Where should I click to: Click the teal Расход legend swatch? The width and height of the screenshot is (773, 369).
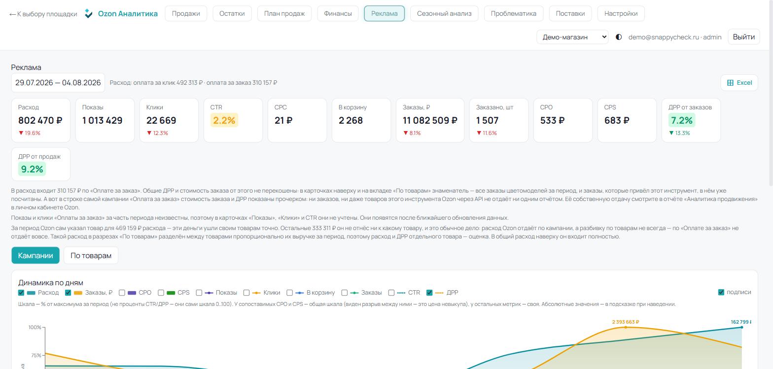pyautogui.click(x=31, y=293)
